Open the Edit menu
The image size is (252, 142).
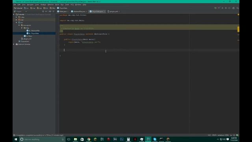pyautogui.click(x=19, y=5)
